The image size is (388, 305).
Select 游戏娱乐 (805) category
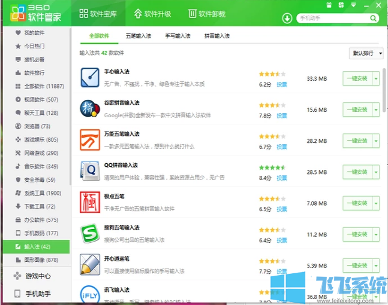[x=37, y=140]
